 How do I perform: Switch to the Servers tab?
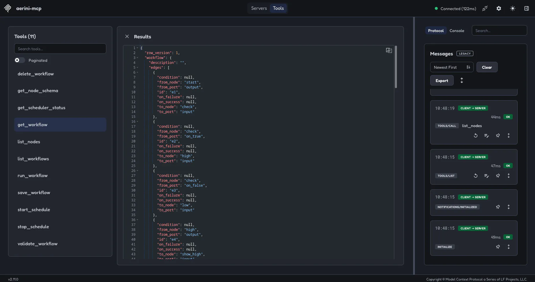coord(259,8)
